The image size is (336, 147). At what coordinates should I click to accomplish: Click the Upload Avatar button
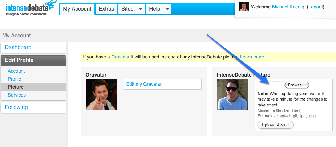pyautogui.click(x=275, y=125)
